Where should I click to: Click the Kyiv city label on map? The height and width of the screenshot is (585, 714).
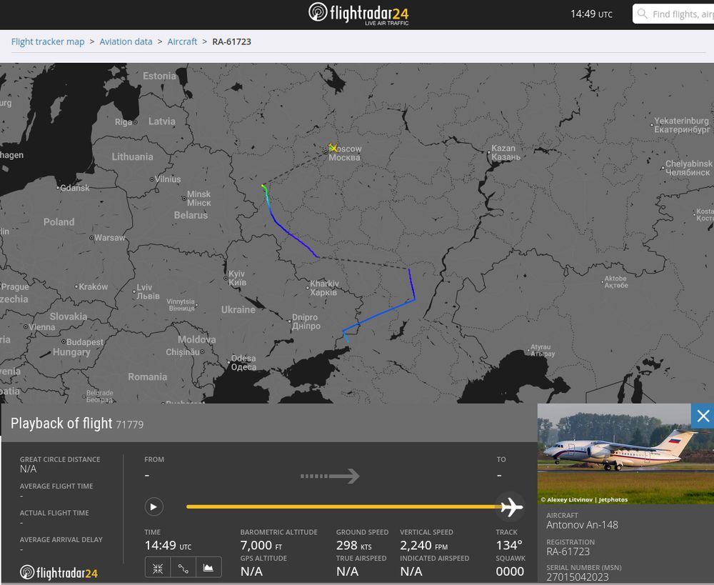pyautogui.click(x=237, y=278)
